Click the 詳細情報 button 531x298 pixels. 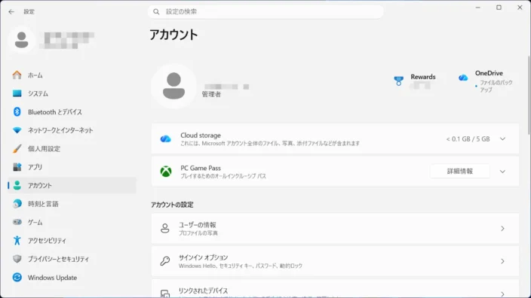460,172
